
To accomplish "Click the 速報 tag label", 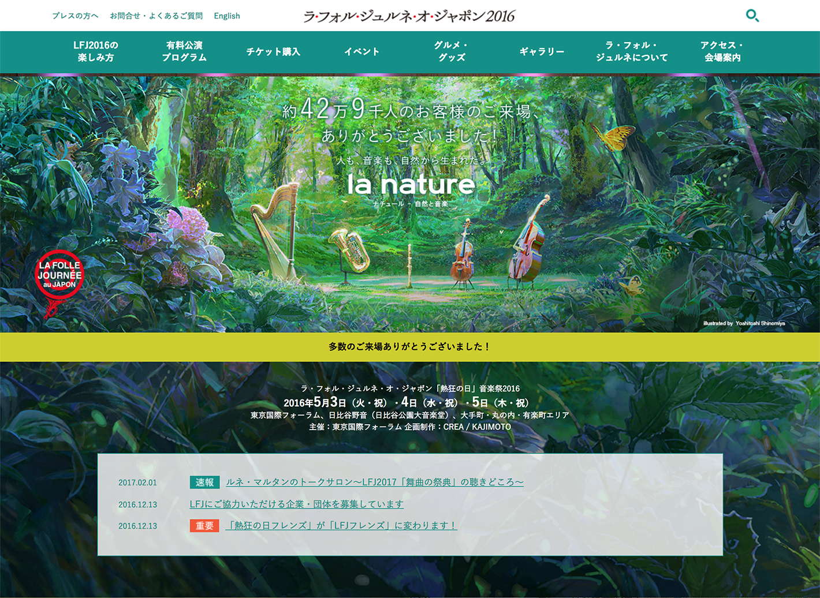I will coord(204,482).
